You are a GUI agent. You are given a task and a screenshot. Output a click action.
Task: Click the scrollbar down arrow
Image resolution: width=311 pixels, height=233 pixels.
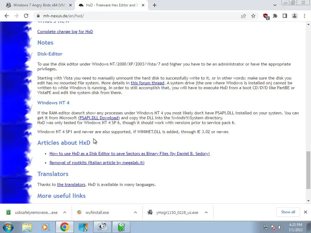(x=308, y=201)
